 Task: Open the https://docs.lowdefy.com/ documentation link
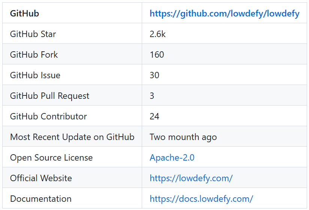(x=201, y=199)
